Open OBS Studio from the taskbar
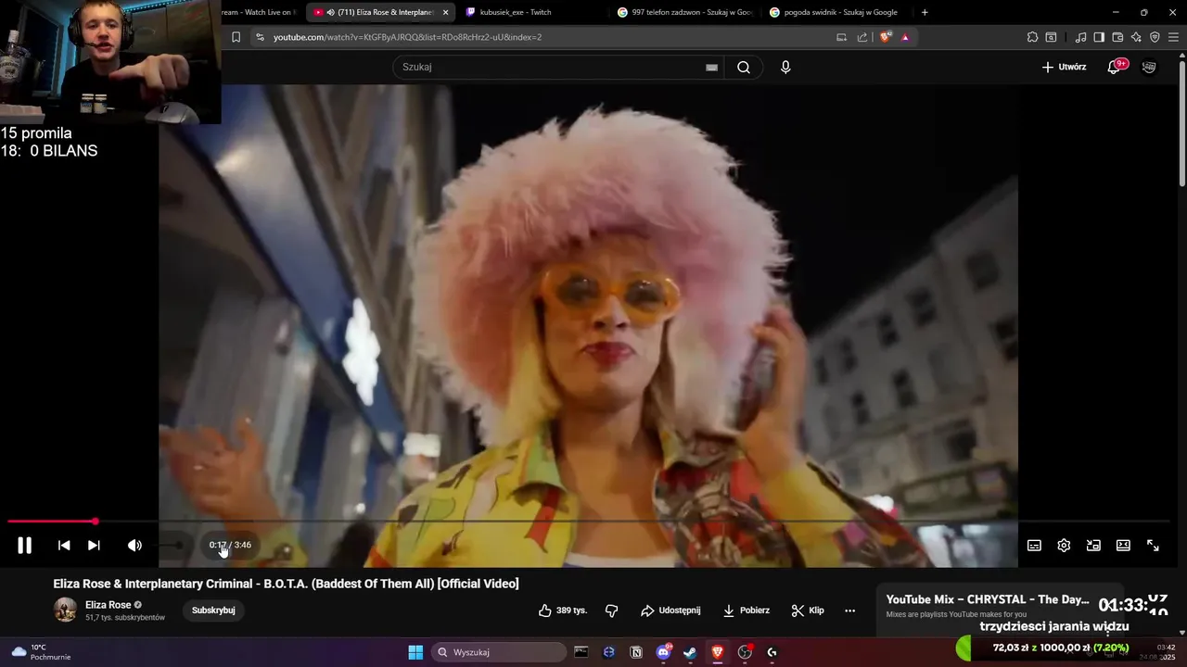Screen dimensions: 1187x667 click(x=745, y=652)
